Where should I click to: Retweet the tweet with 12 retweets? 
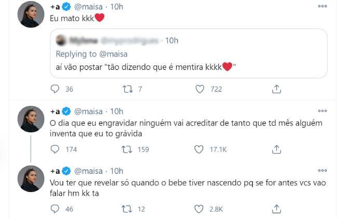pos(127,209)
